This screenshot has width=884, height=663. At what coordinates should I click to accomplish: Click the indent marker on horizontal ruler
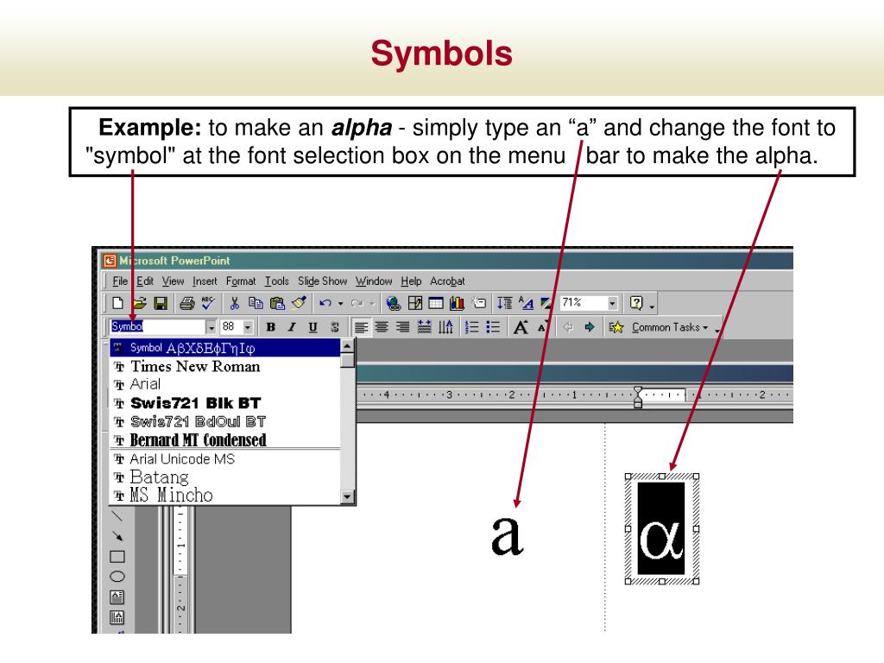point(638,396)
